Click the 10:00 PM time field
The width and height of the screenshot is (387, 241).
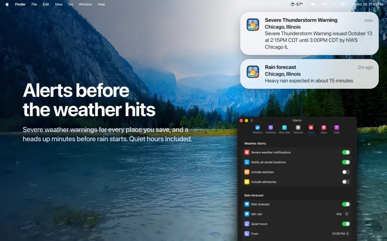[x=338, y=234]
